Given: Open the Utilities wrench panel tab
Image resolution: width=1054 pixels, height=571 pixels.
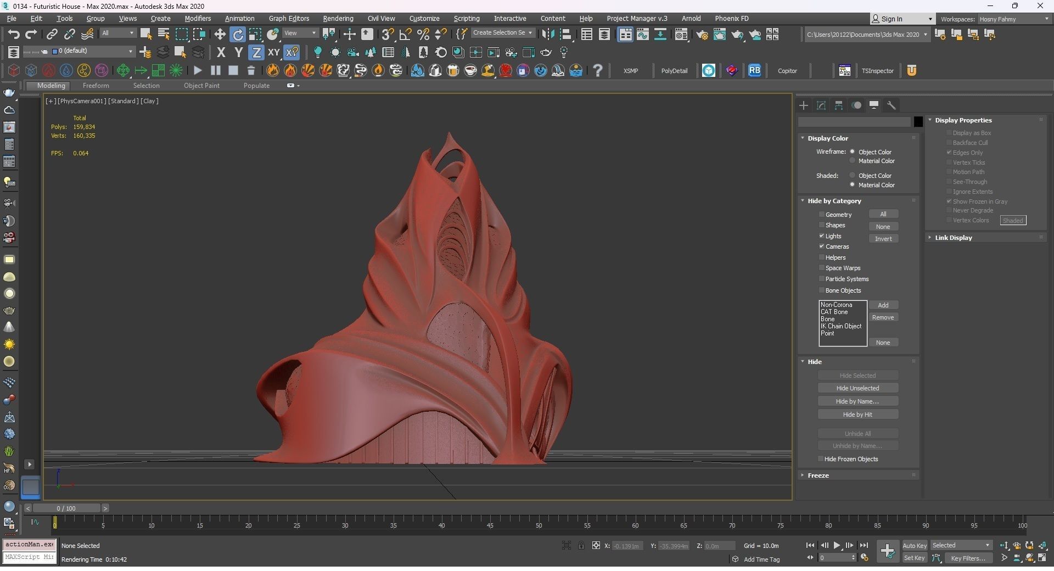Looking at the screenshot, I should click(892, 105).
